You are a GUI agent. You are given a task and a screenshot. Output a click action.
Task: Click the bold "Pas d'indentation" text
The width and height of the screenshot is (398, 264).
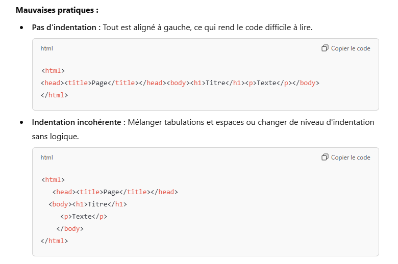[64, 27]
